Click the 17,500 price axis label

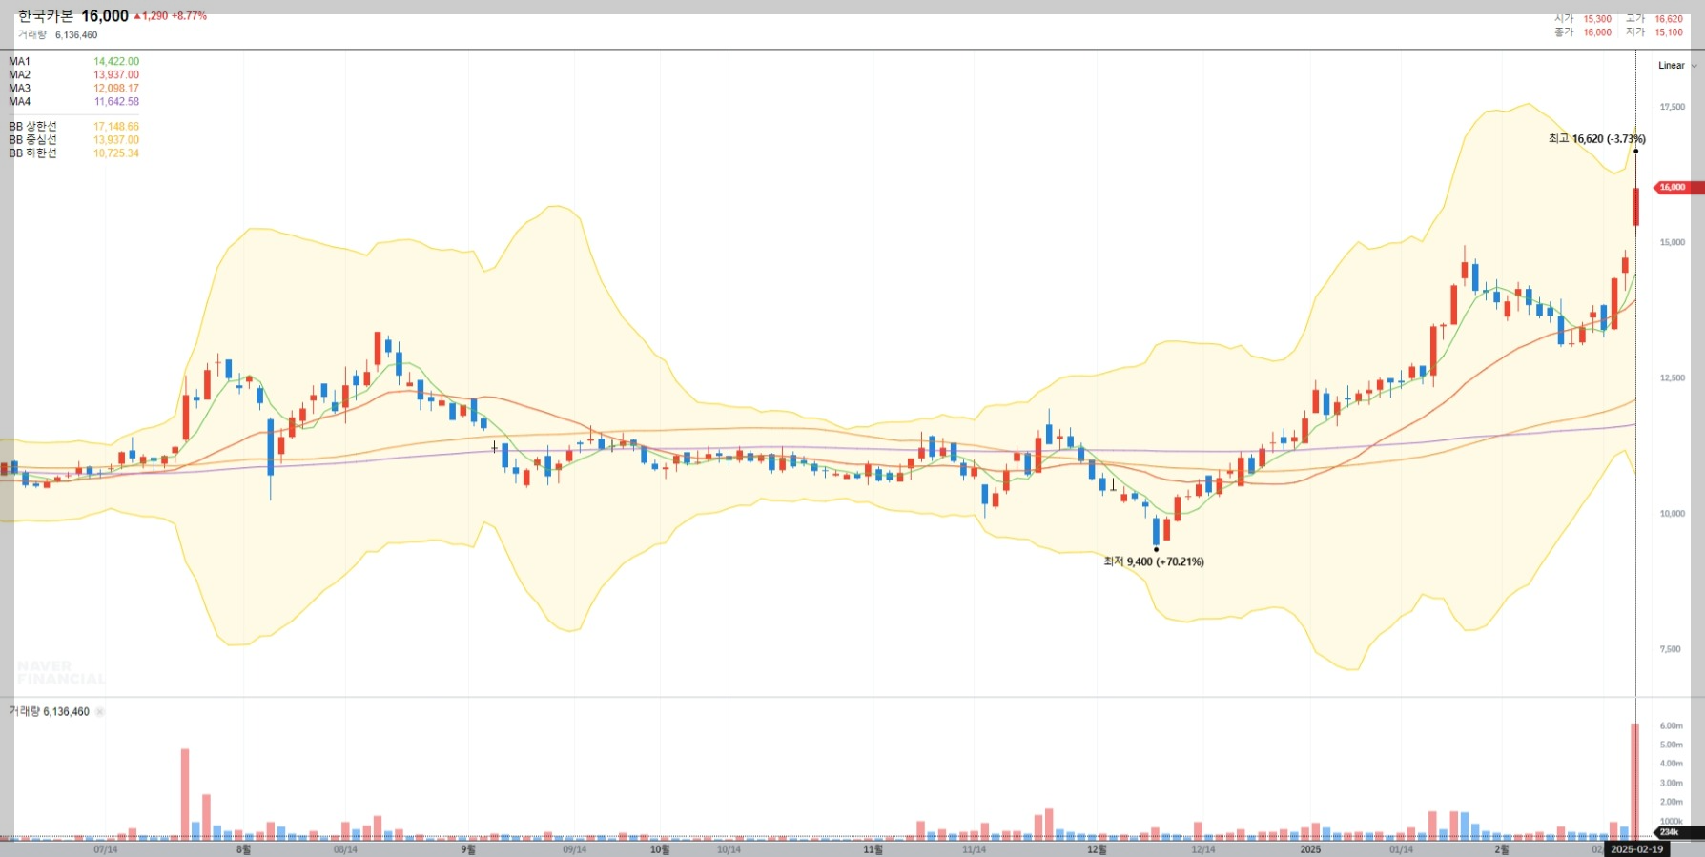pos(1673,107)
